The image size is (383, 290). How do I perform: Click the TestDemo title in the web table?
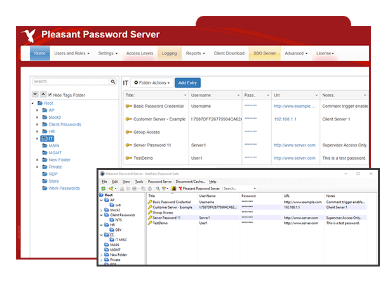[143, 158]
